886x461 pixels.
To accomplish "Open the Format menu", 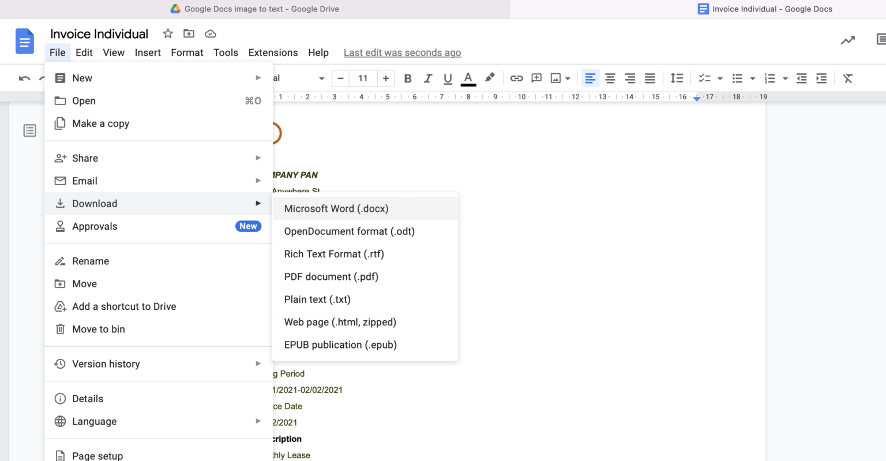I will (187, 53).
